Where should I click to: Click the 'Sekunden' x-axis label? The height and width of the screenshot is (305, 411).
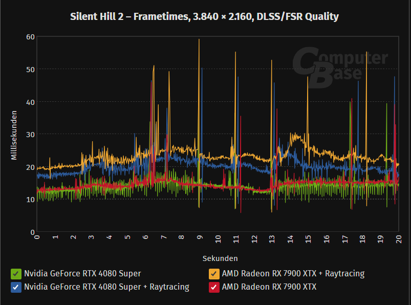220,258
